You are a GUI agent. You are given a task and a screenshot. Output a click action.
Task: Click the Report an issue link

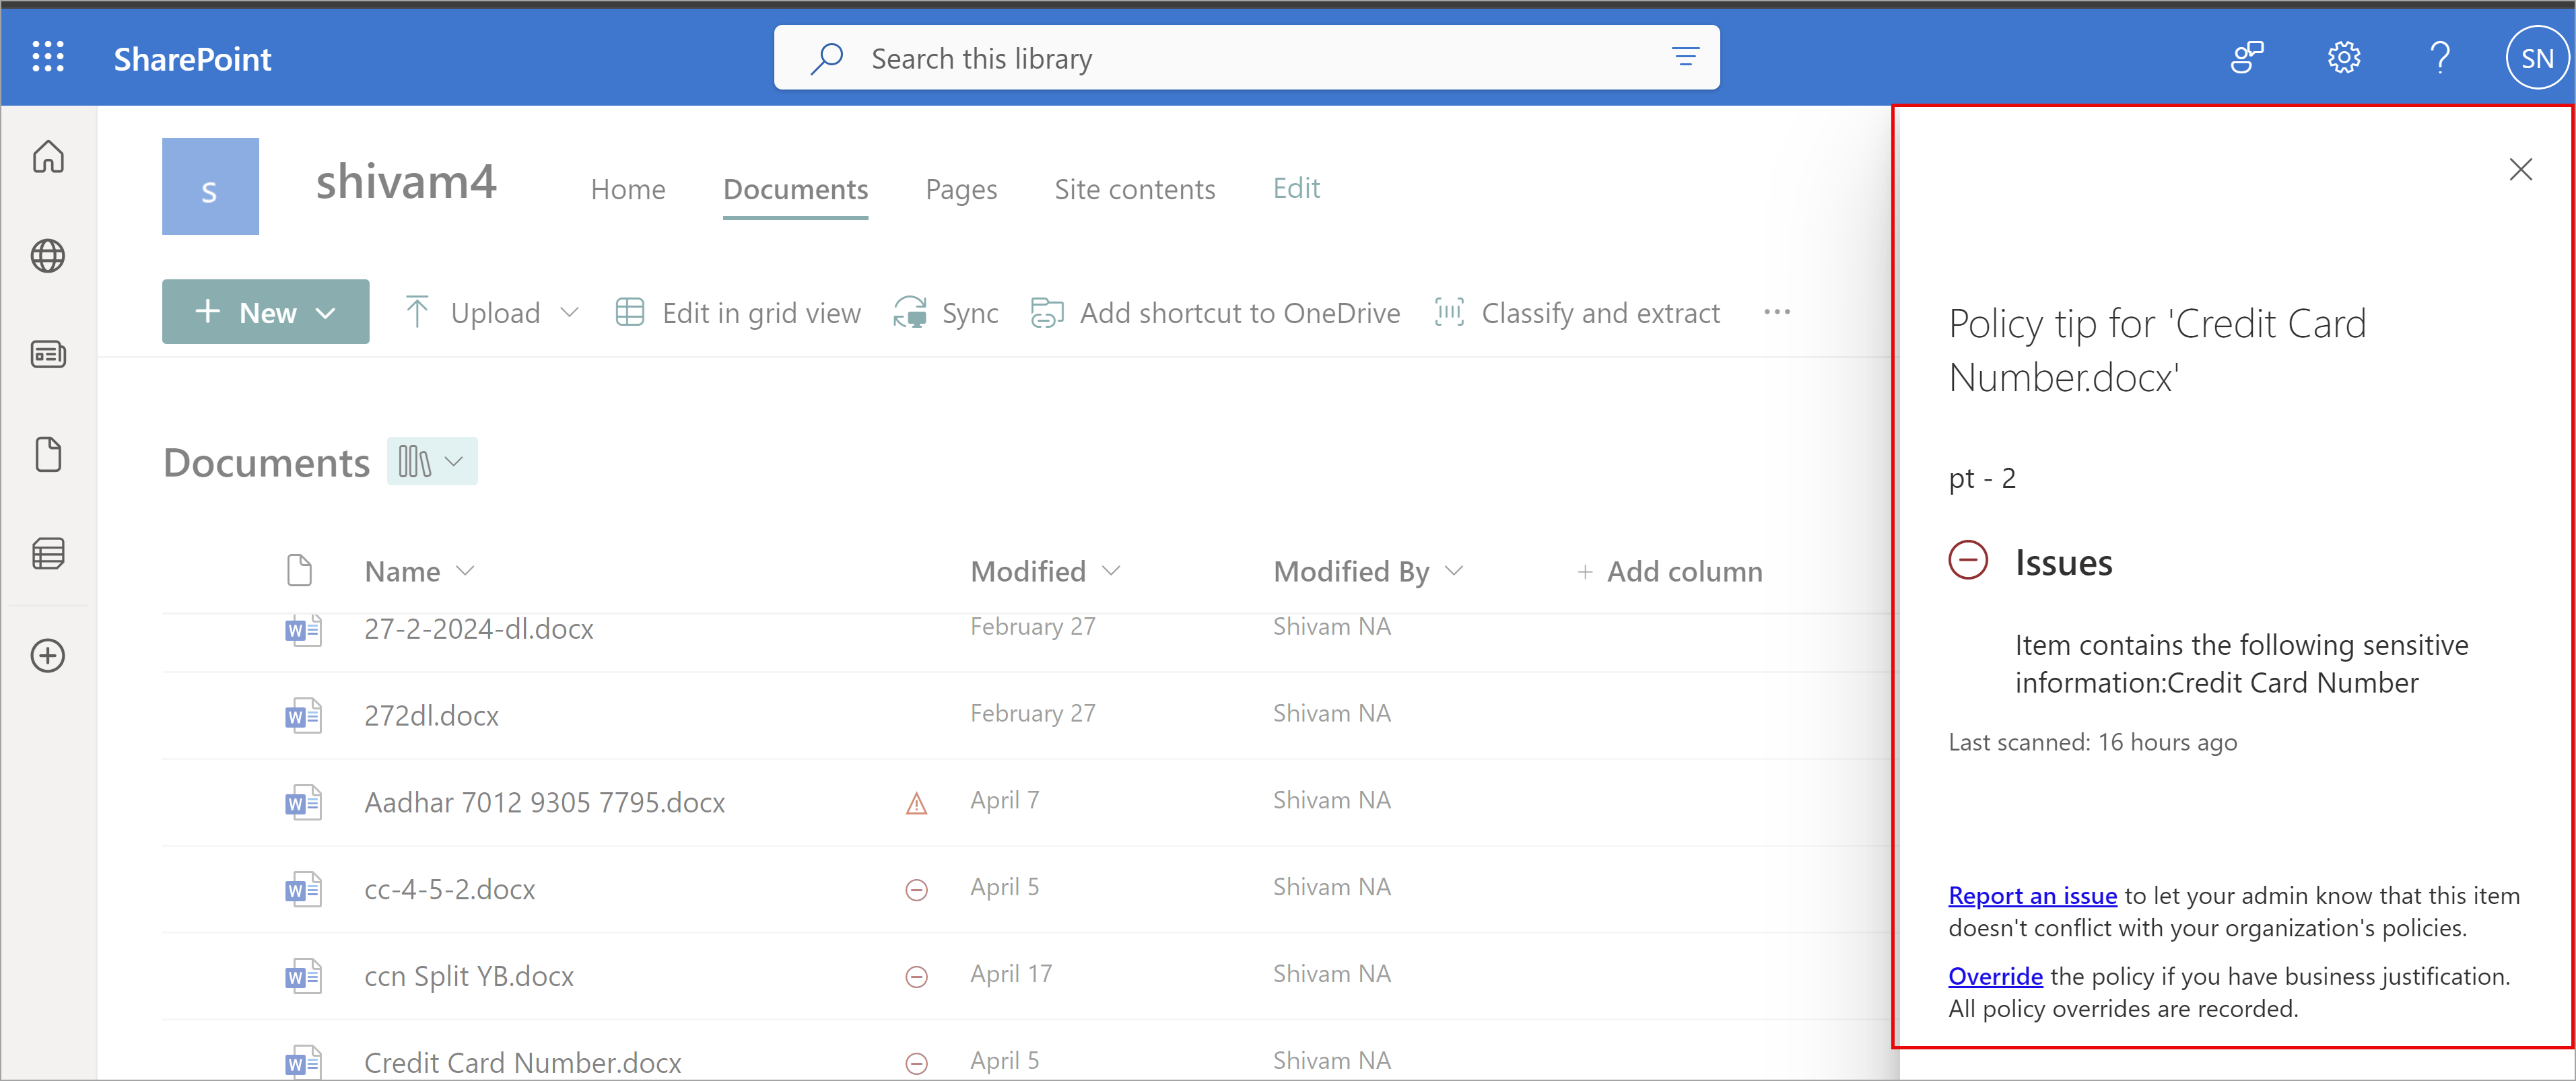click(x=2032, y=896)
